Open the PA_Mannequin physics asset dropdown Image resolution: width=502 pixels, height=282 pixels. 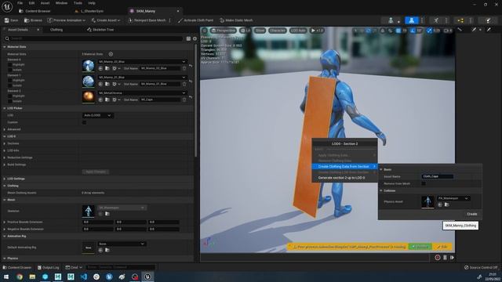point(453,198)
